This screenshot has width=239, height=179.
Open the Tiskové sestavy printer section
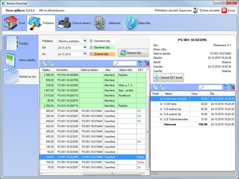[x=73, y=24]
